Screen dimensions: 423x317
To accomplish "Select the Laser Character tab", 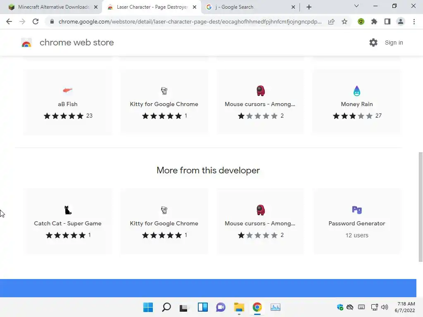I will pyautogui.click(x=152, y=7).
